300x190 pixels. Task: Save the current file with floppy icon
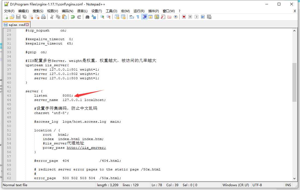(18, 17)
